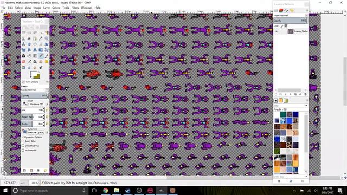Screen dimensions: 347x195
Task: Toggle the lock alpha channel option
Action: click(286, 26)
